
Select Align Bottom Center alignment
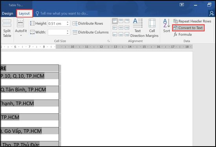121,34
